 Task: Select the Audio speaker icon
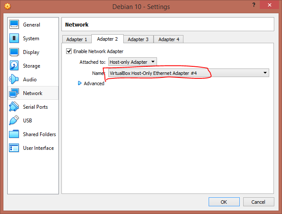point(14,79)
